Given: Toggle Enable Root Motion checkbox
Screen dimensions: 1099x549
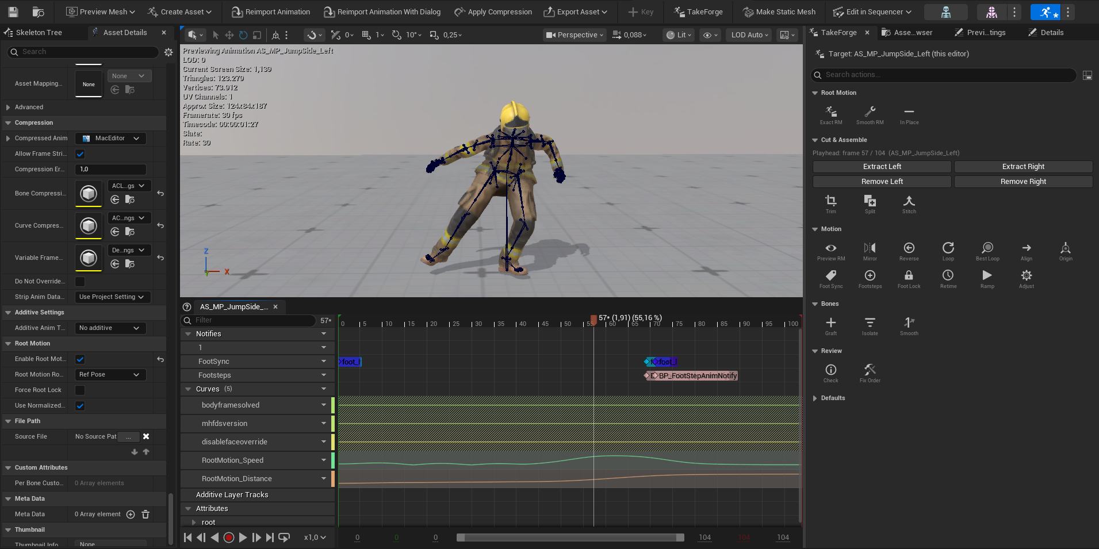Looking at the screenshot, I should coord(80,359).
